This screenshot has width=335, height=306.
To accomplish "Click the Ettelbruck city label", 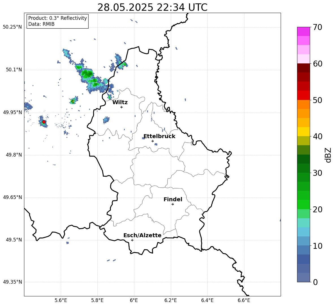I will [x=159, y=136].
